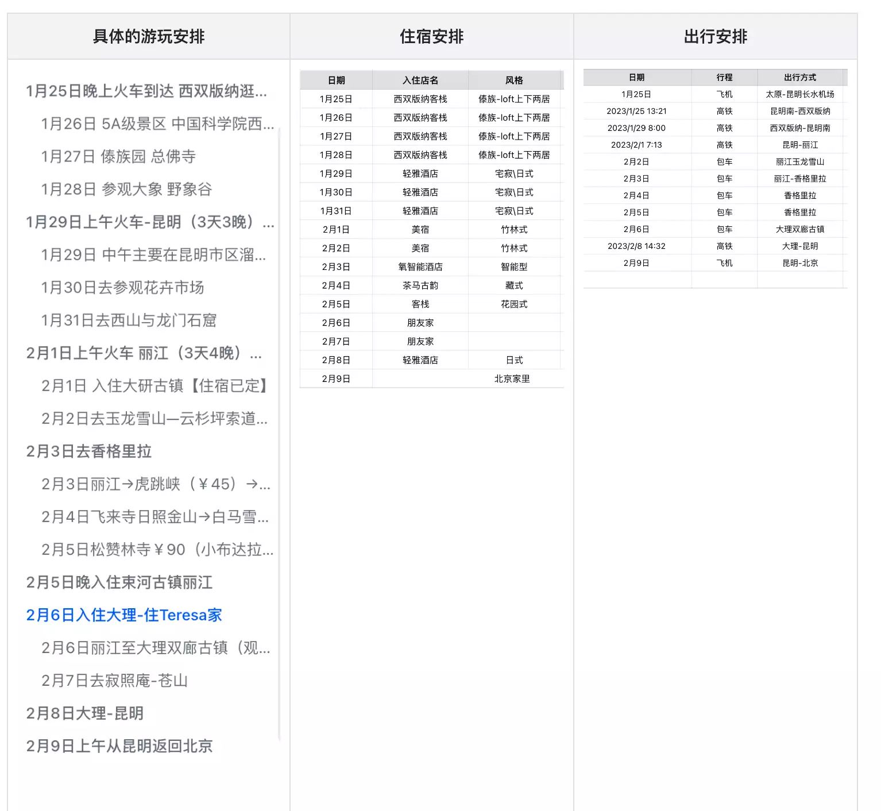Click 竹林式 cell in 2月2日 row
This screenshot has width=881, height=811.
[514, 248]
